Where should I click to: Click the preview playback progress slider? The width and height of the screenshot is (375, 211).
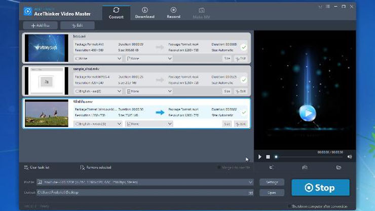click(x=310, y=157)
